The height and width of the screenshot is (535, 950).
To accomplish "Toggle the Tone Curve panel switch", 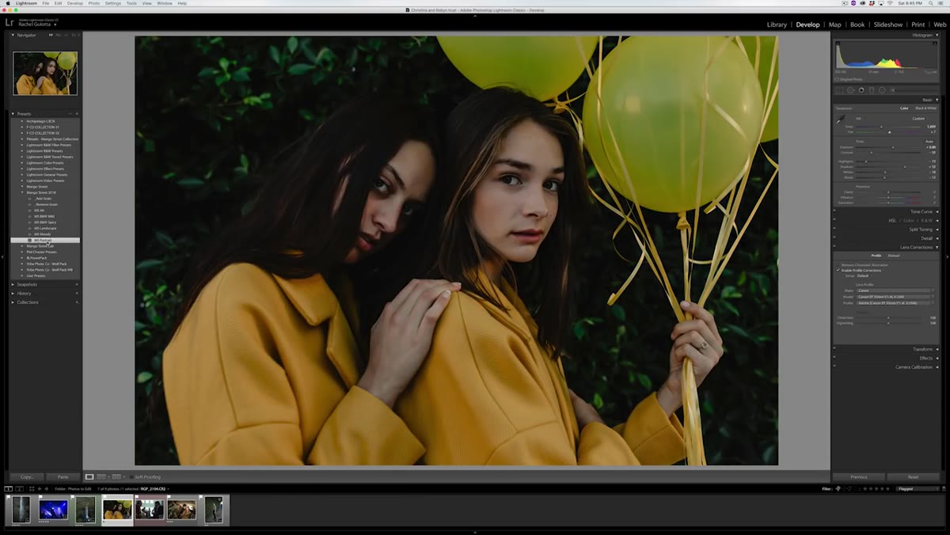I will (834, 212).
